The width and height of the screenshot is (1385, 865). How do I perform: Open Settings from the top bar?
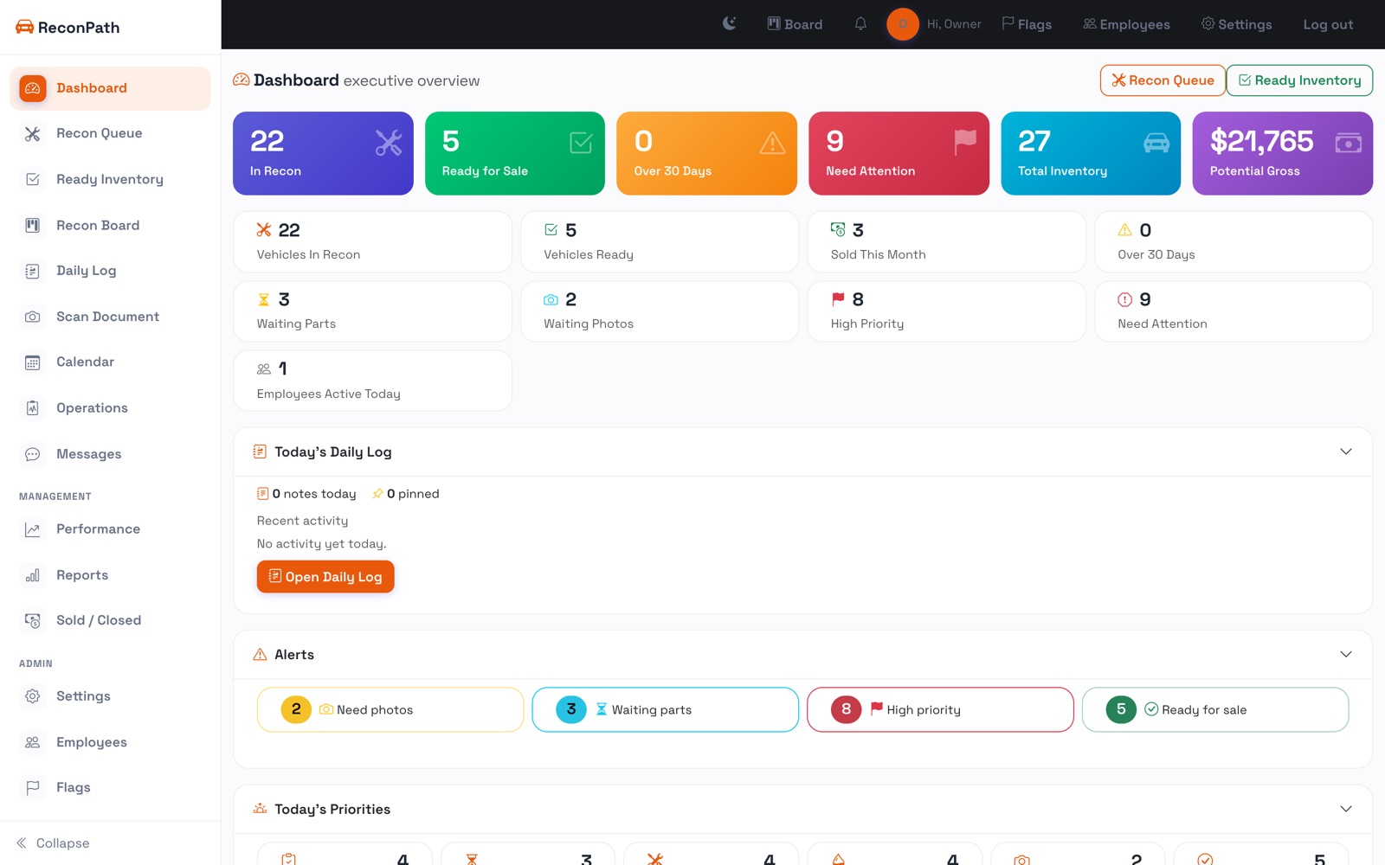1236,24
